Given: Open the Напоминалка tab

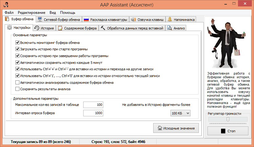Looking at the screenshot, I should pyautogui.click(x=181, y=19).
